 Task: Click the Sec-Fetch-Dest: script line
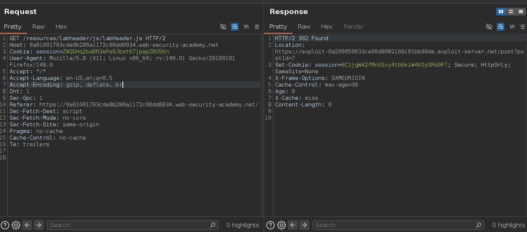(46, 111)
